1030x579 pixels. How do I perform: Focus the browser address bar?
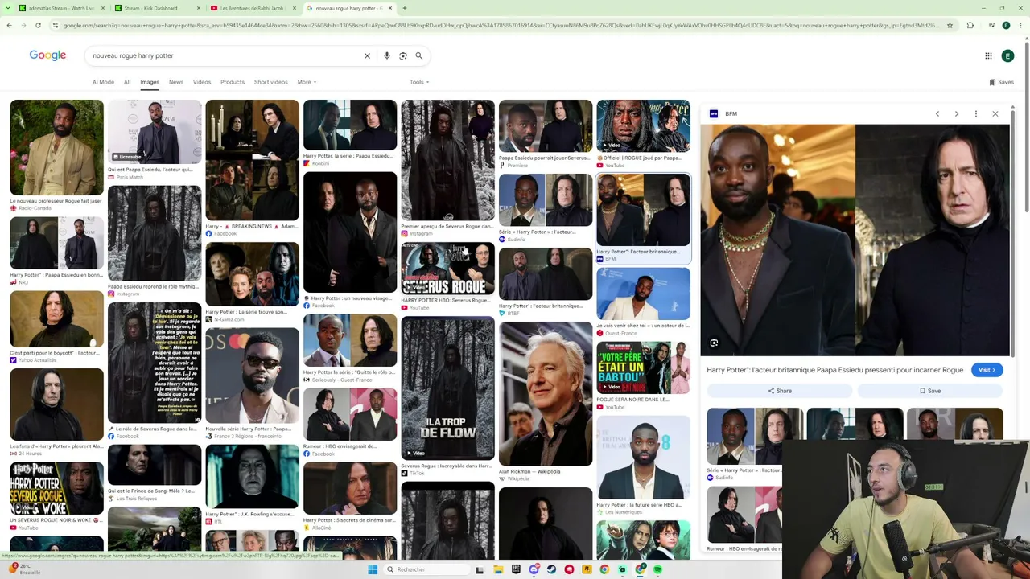[499, 25]
